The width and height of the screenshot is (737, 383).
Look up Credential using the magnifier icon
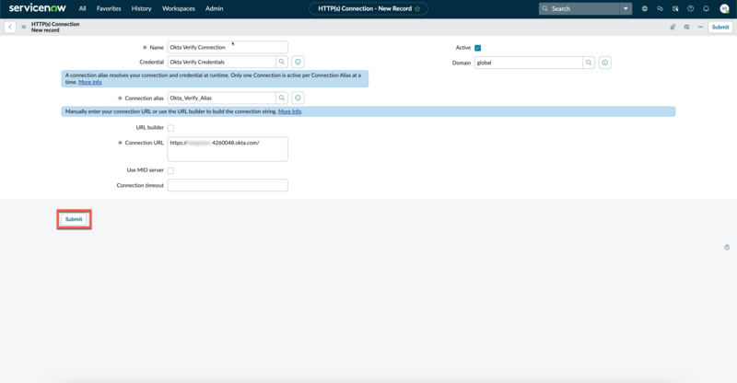tap(282, 62)
